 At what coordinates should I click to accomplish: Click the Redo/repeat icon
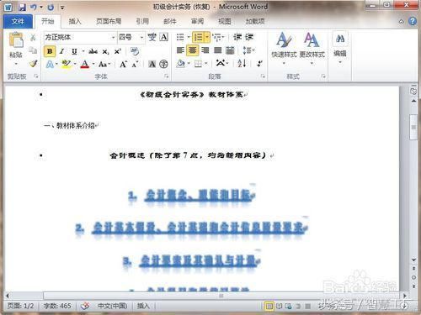coord(51,8)
